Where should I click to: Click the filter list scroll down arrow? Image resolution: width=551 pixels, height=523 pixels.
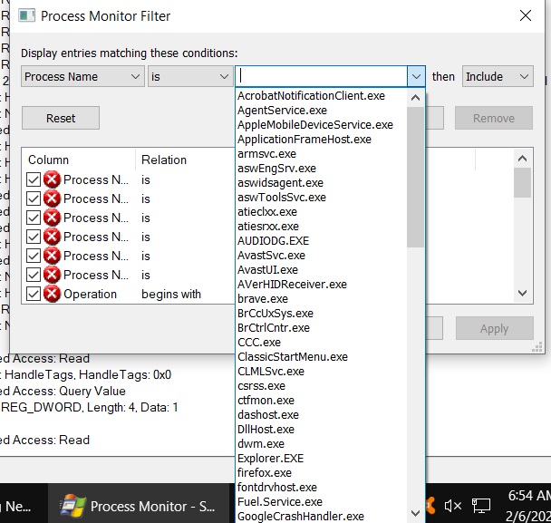(x=523, y=293)
